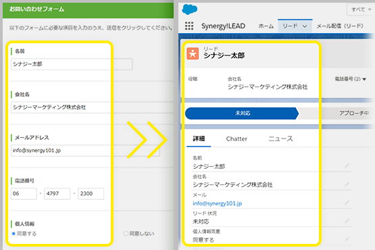
Task: Select the 未対応 path stage
Action: 242,113
